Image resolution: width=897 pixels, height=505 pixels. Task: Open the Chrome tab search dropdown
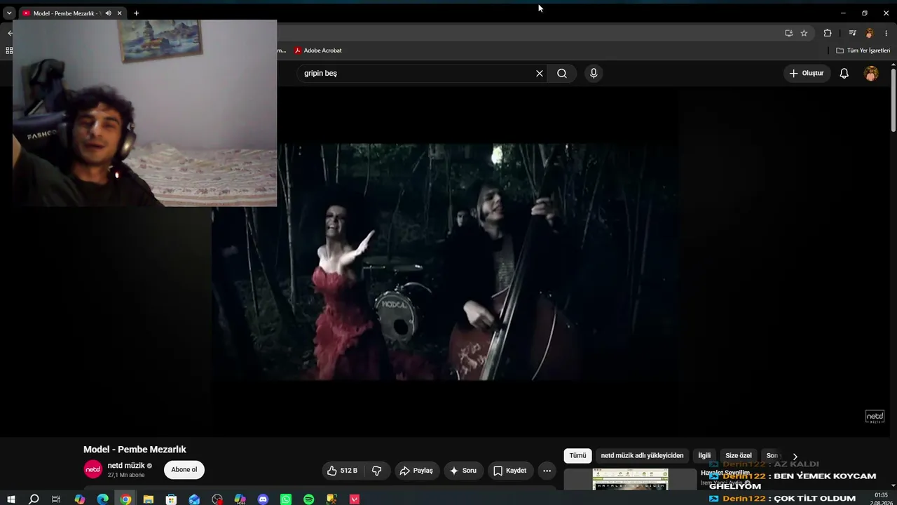(9, 13)
